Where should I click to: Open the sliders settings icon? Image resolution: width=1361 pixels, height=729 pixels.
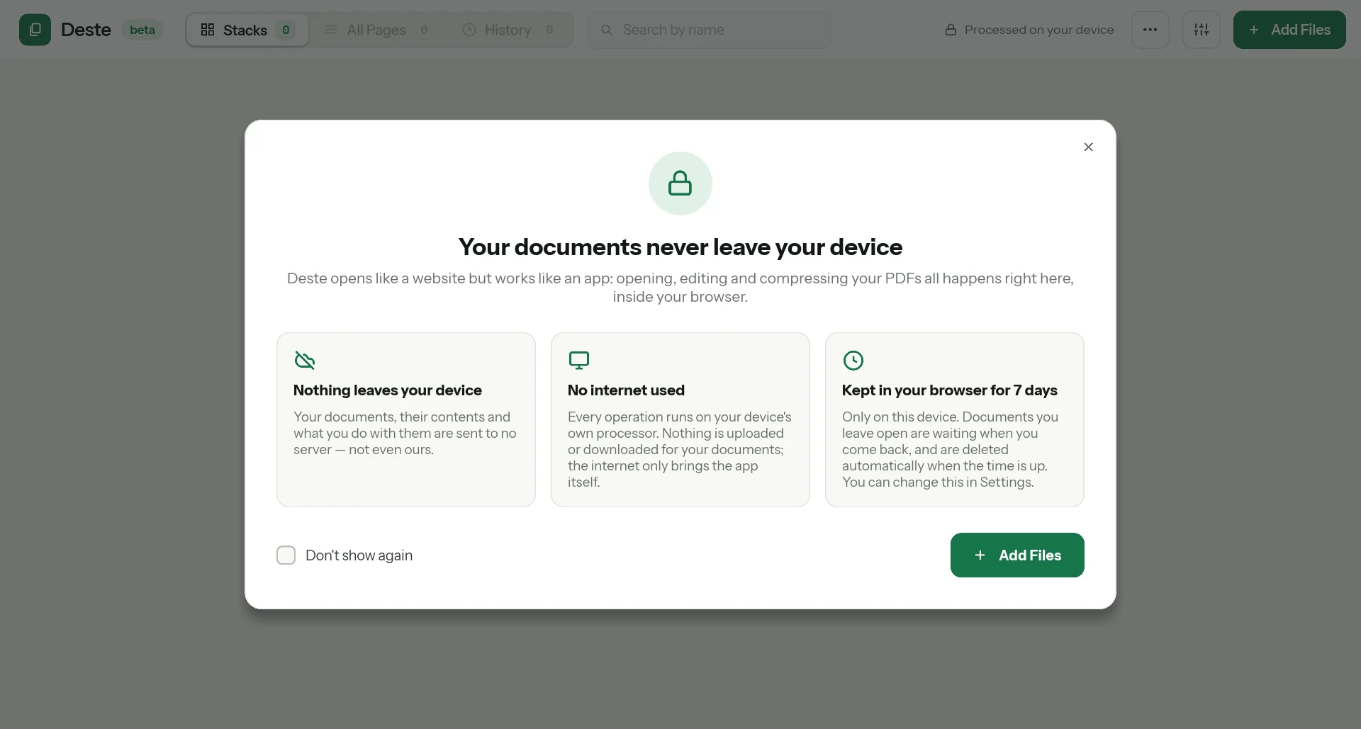click(1201, 30)
